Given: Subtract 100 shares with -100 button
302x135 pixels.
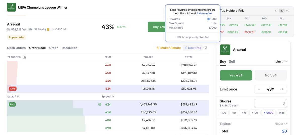Looking at the screenshot, I should (223, 113).
